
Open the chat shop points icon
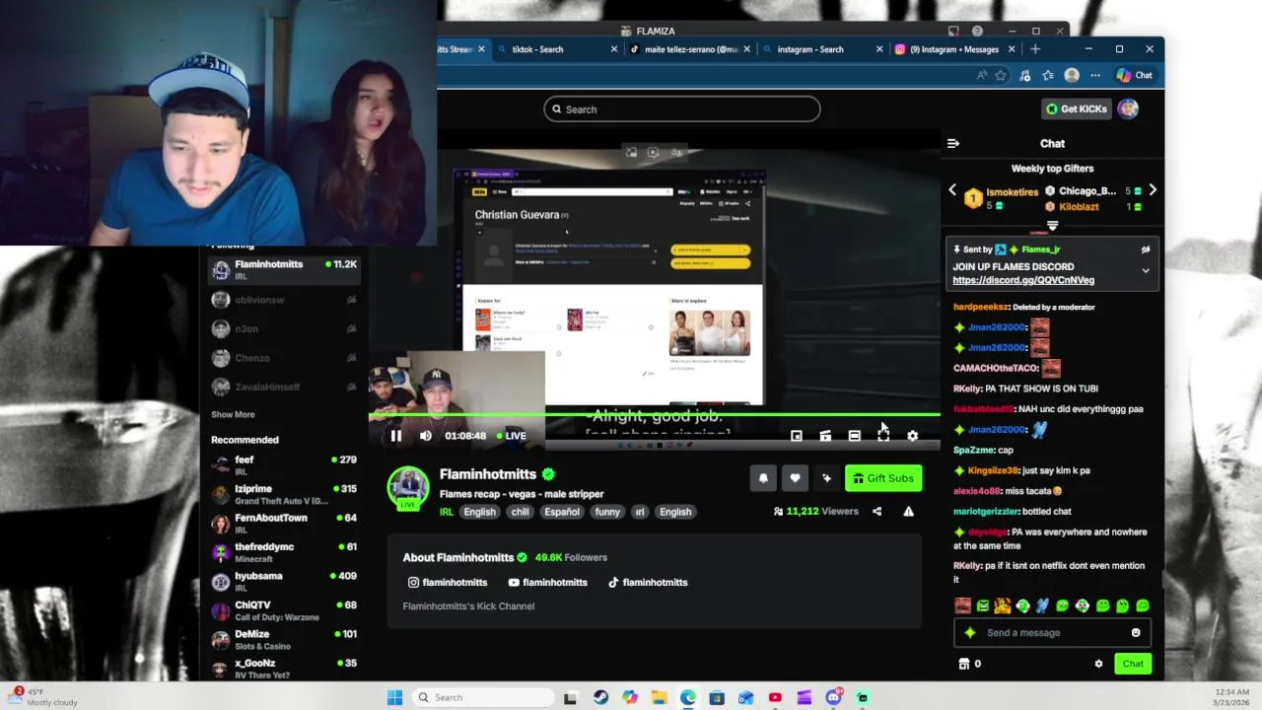964,664
